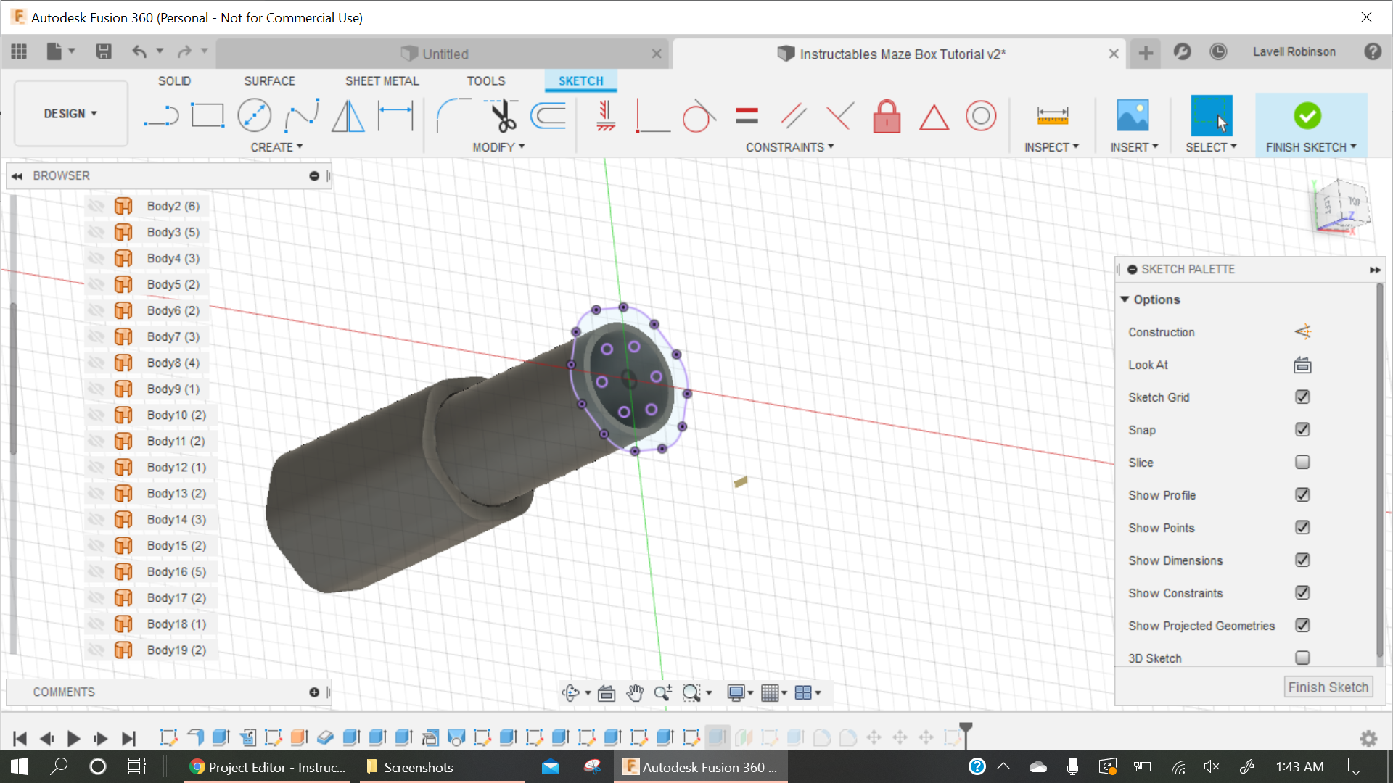The image size is (1393, 783).
Task: Choose the Fillet tool in Modify
Action: pos(453,116)
